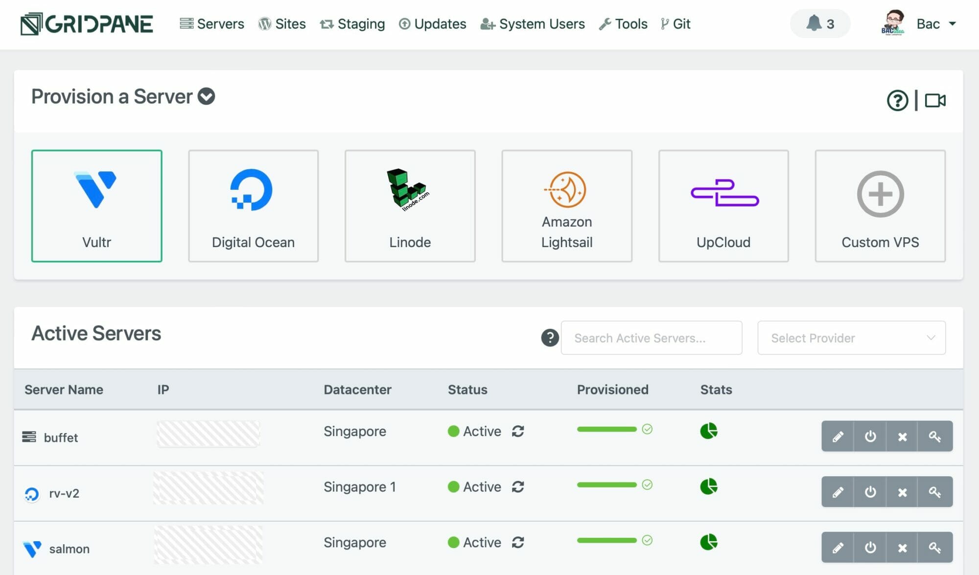Image resolution: width=979 pixels, height=575 pixels.
Task: Click the GridPane logo
Action: [87, 24]
